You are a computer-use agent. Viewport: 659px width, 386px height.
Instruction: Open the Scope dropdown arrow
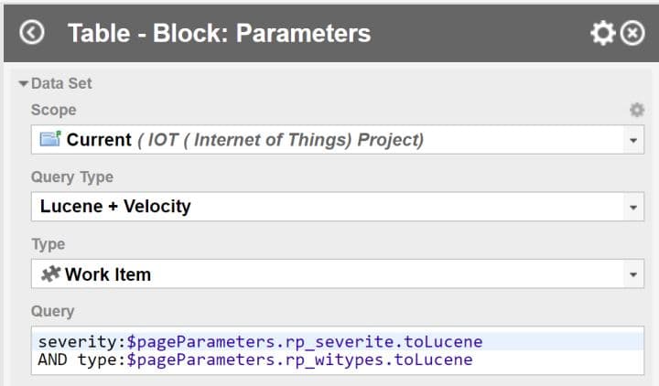tap(633, 141)
